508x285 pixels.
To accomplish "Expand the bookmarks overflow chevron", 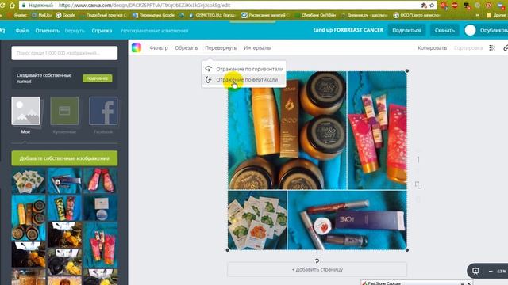I will click(x=478, y=15).
